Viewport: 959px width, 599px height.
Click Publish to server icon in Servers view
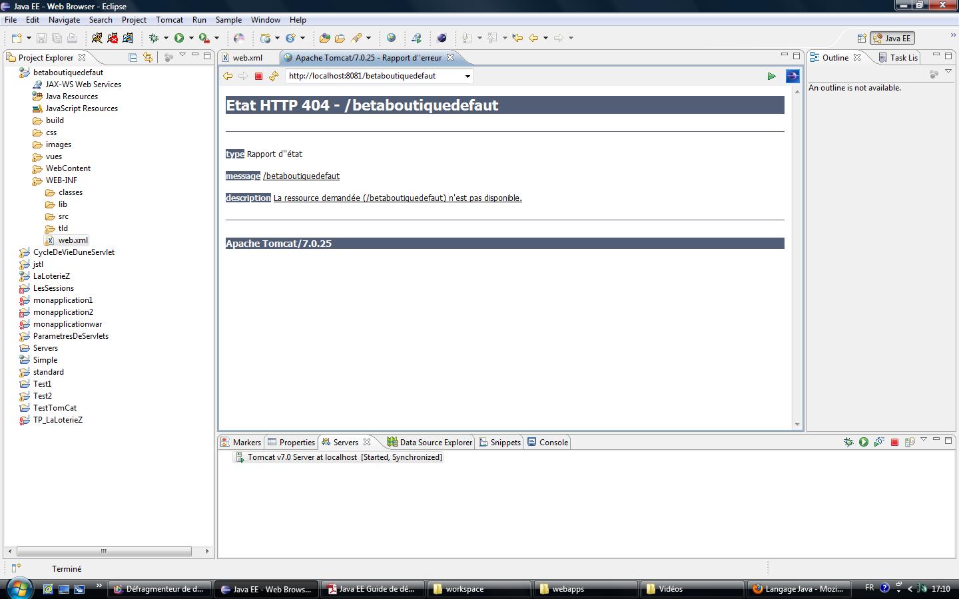coord(909,442)
